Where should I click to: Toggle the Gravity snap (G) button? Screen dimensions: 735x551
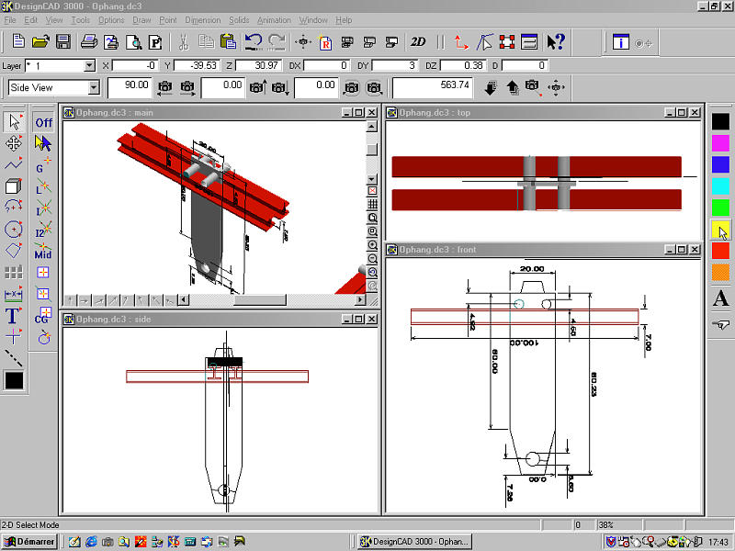click(x=43, y=165)
